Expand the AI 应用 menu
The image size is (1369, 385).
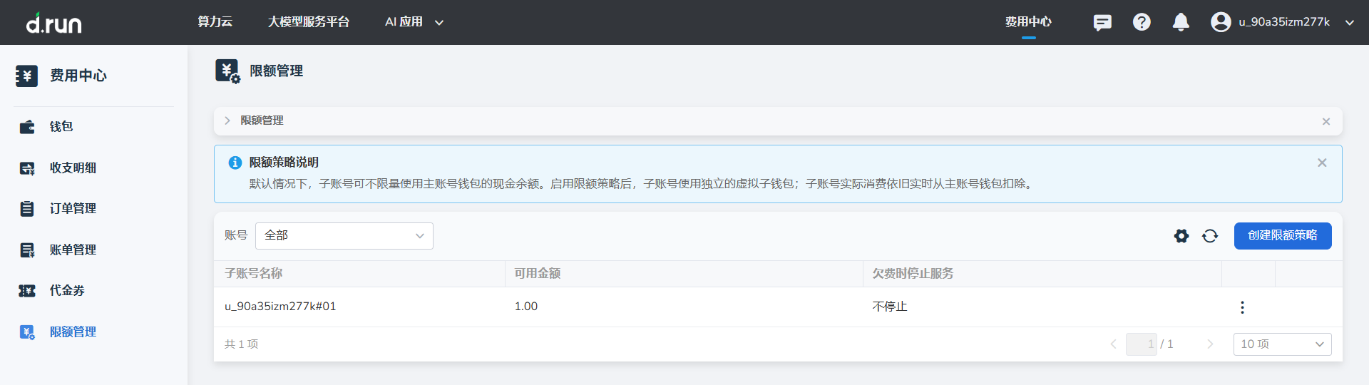pos(414,22)
